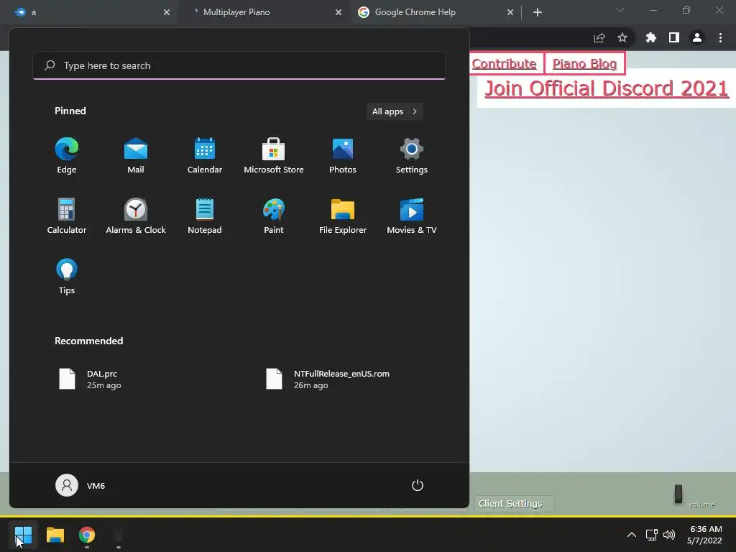This screenshot has width=736, height=552.
Task: Share this page from the address bar
Action: point(599,37)
